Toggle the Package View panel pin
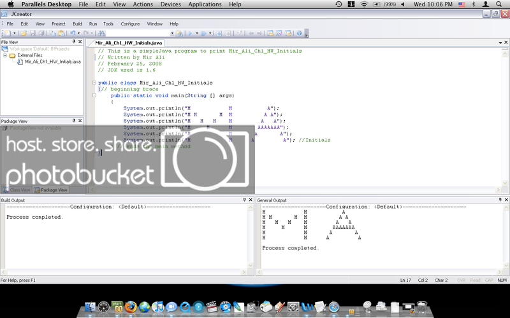 (74, 121)
